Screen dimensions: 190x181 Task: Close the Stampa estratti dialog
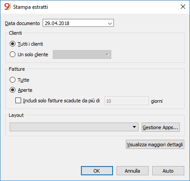tap(183, 7)
